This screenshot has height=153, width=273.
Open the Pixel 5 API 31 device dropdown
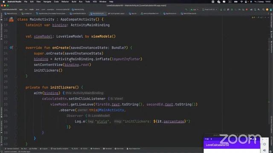tap(209, 9)
